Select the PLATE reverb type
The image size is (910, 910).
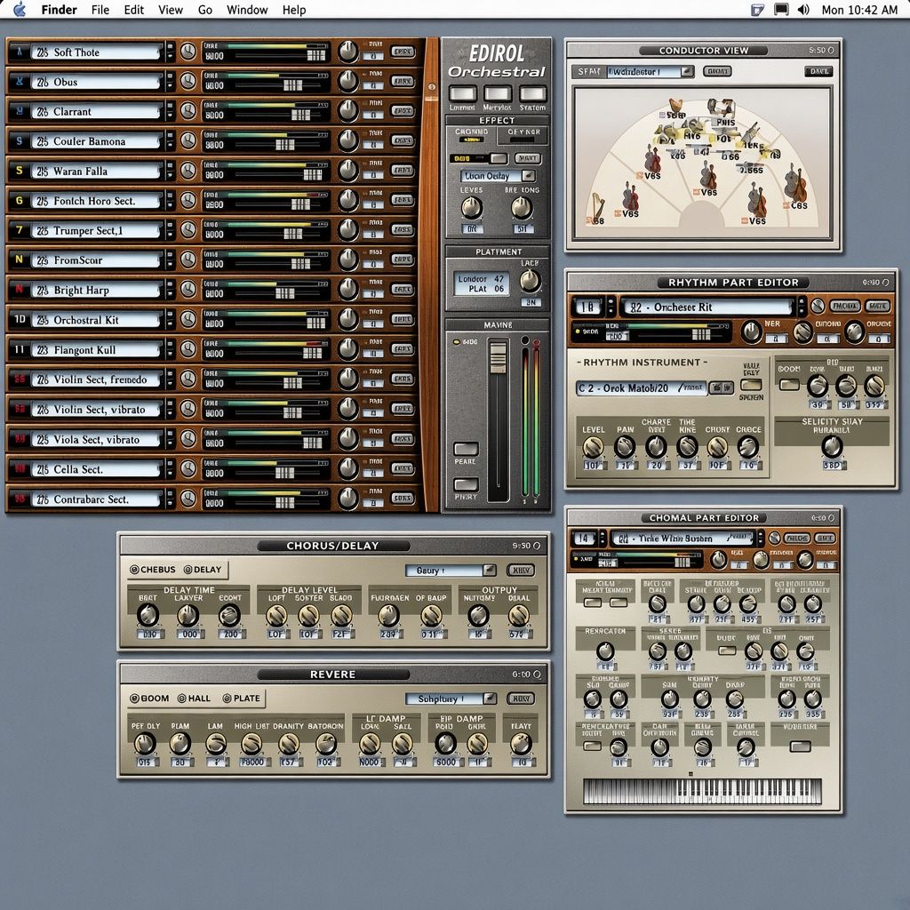point(242,698)
